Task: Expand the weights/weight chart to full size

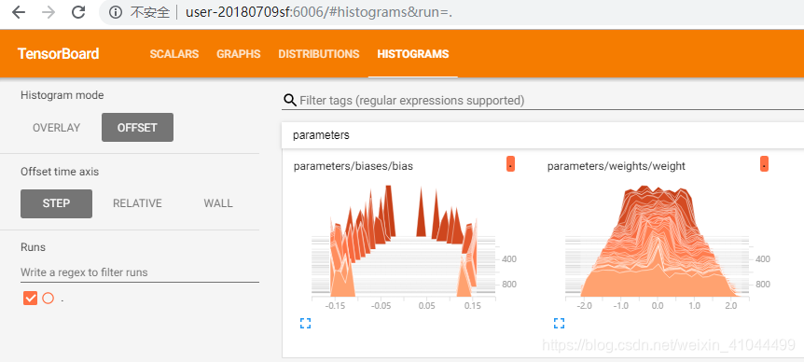Action: 560,323
